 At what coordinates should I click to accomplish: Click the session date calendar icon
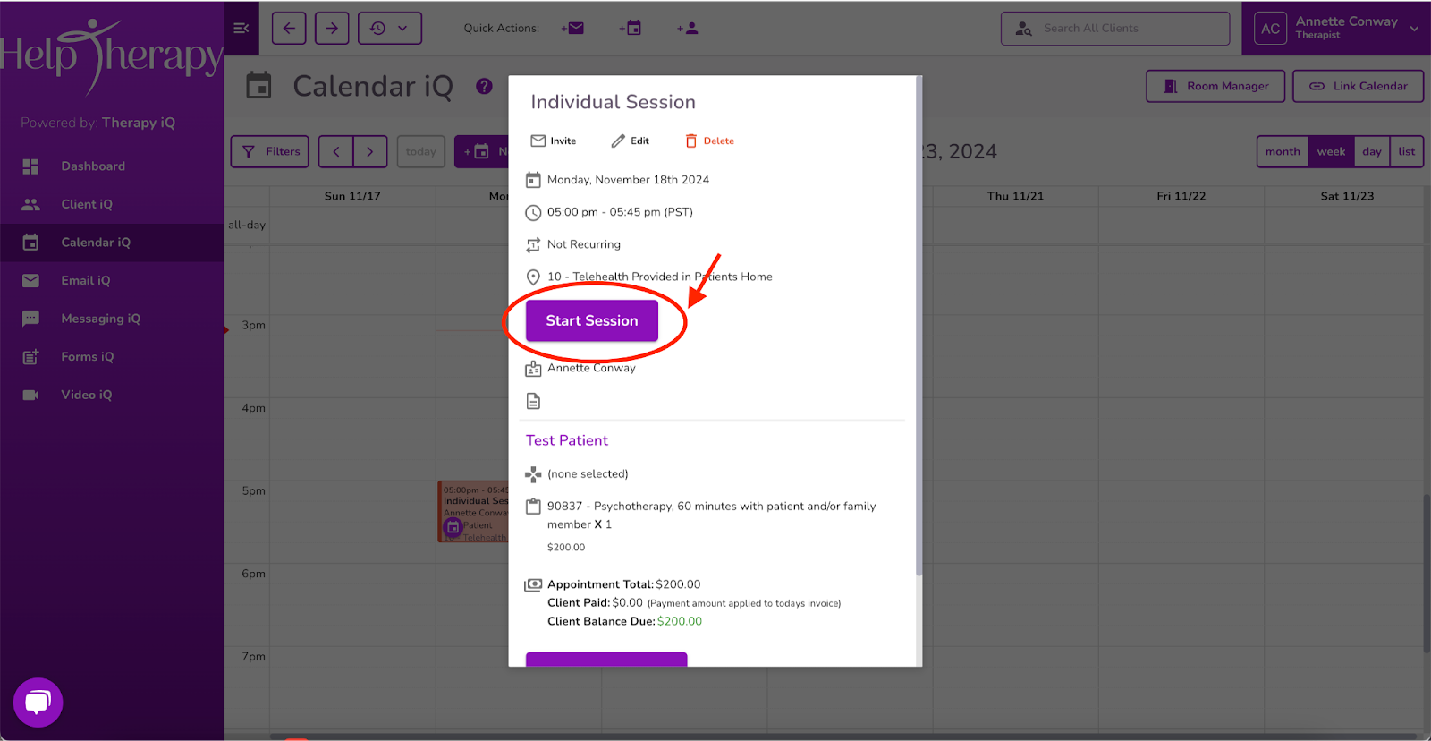click(533, 180)
